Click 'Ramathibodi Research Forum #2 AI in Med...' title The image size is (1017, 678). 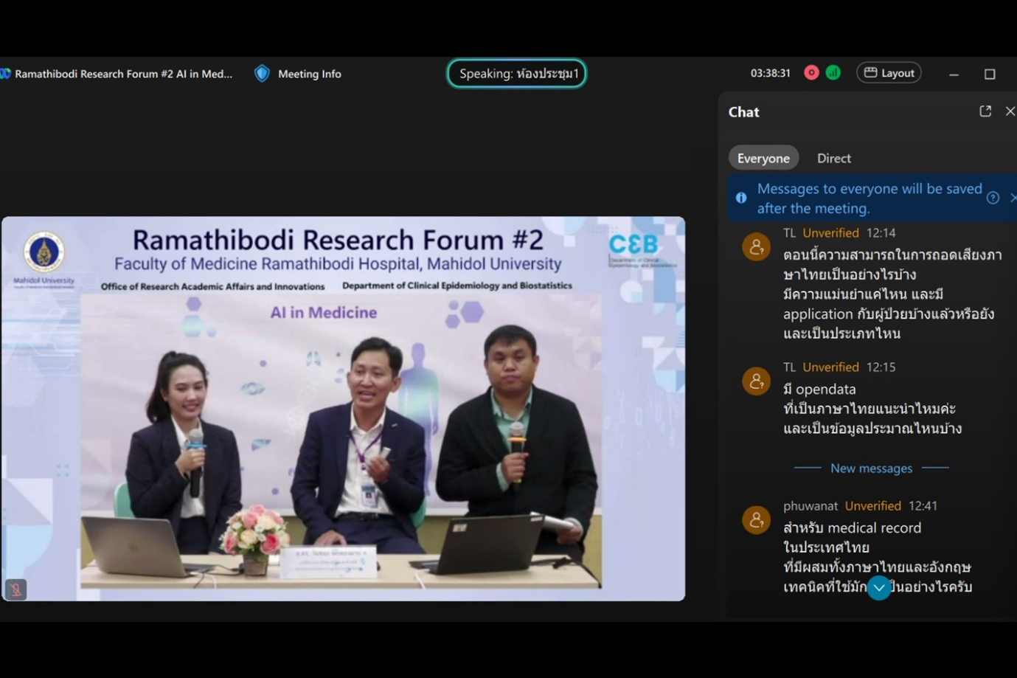(x=123, y=74)
